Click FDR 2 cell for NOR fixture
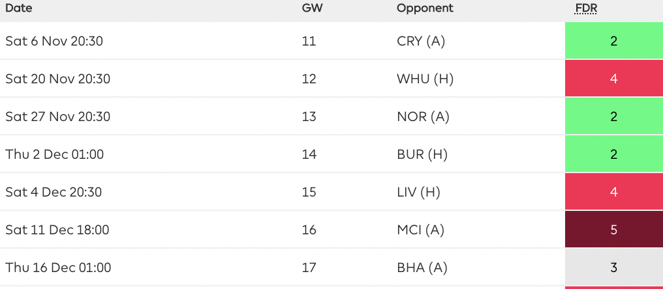The image size is (663, 289). click(x=613, y=117)
